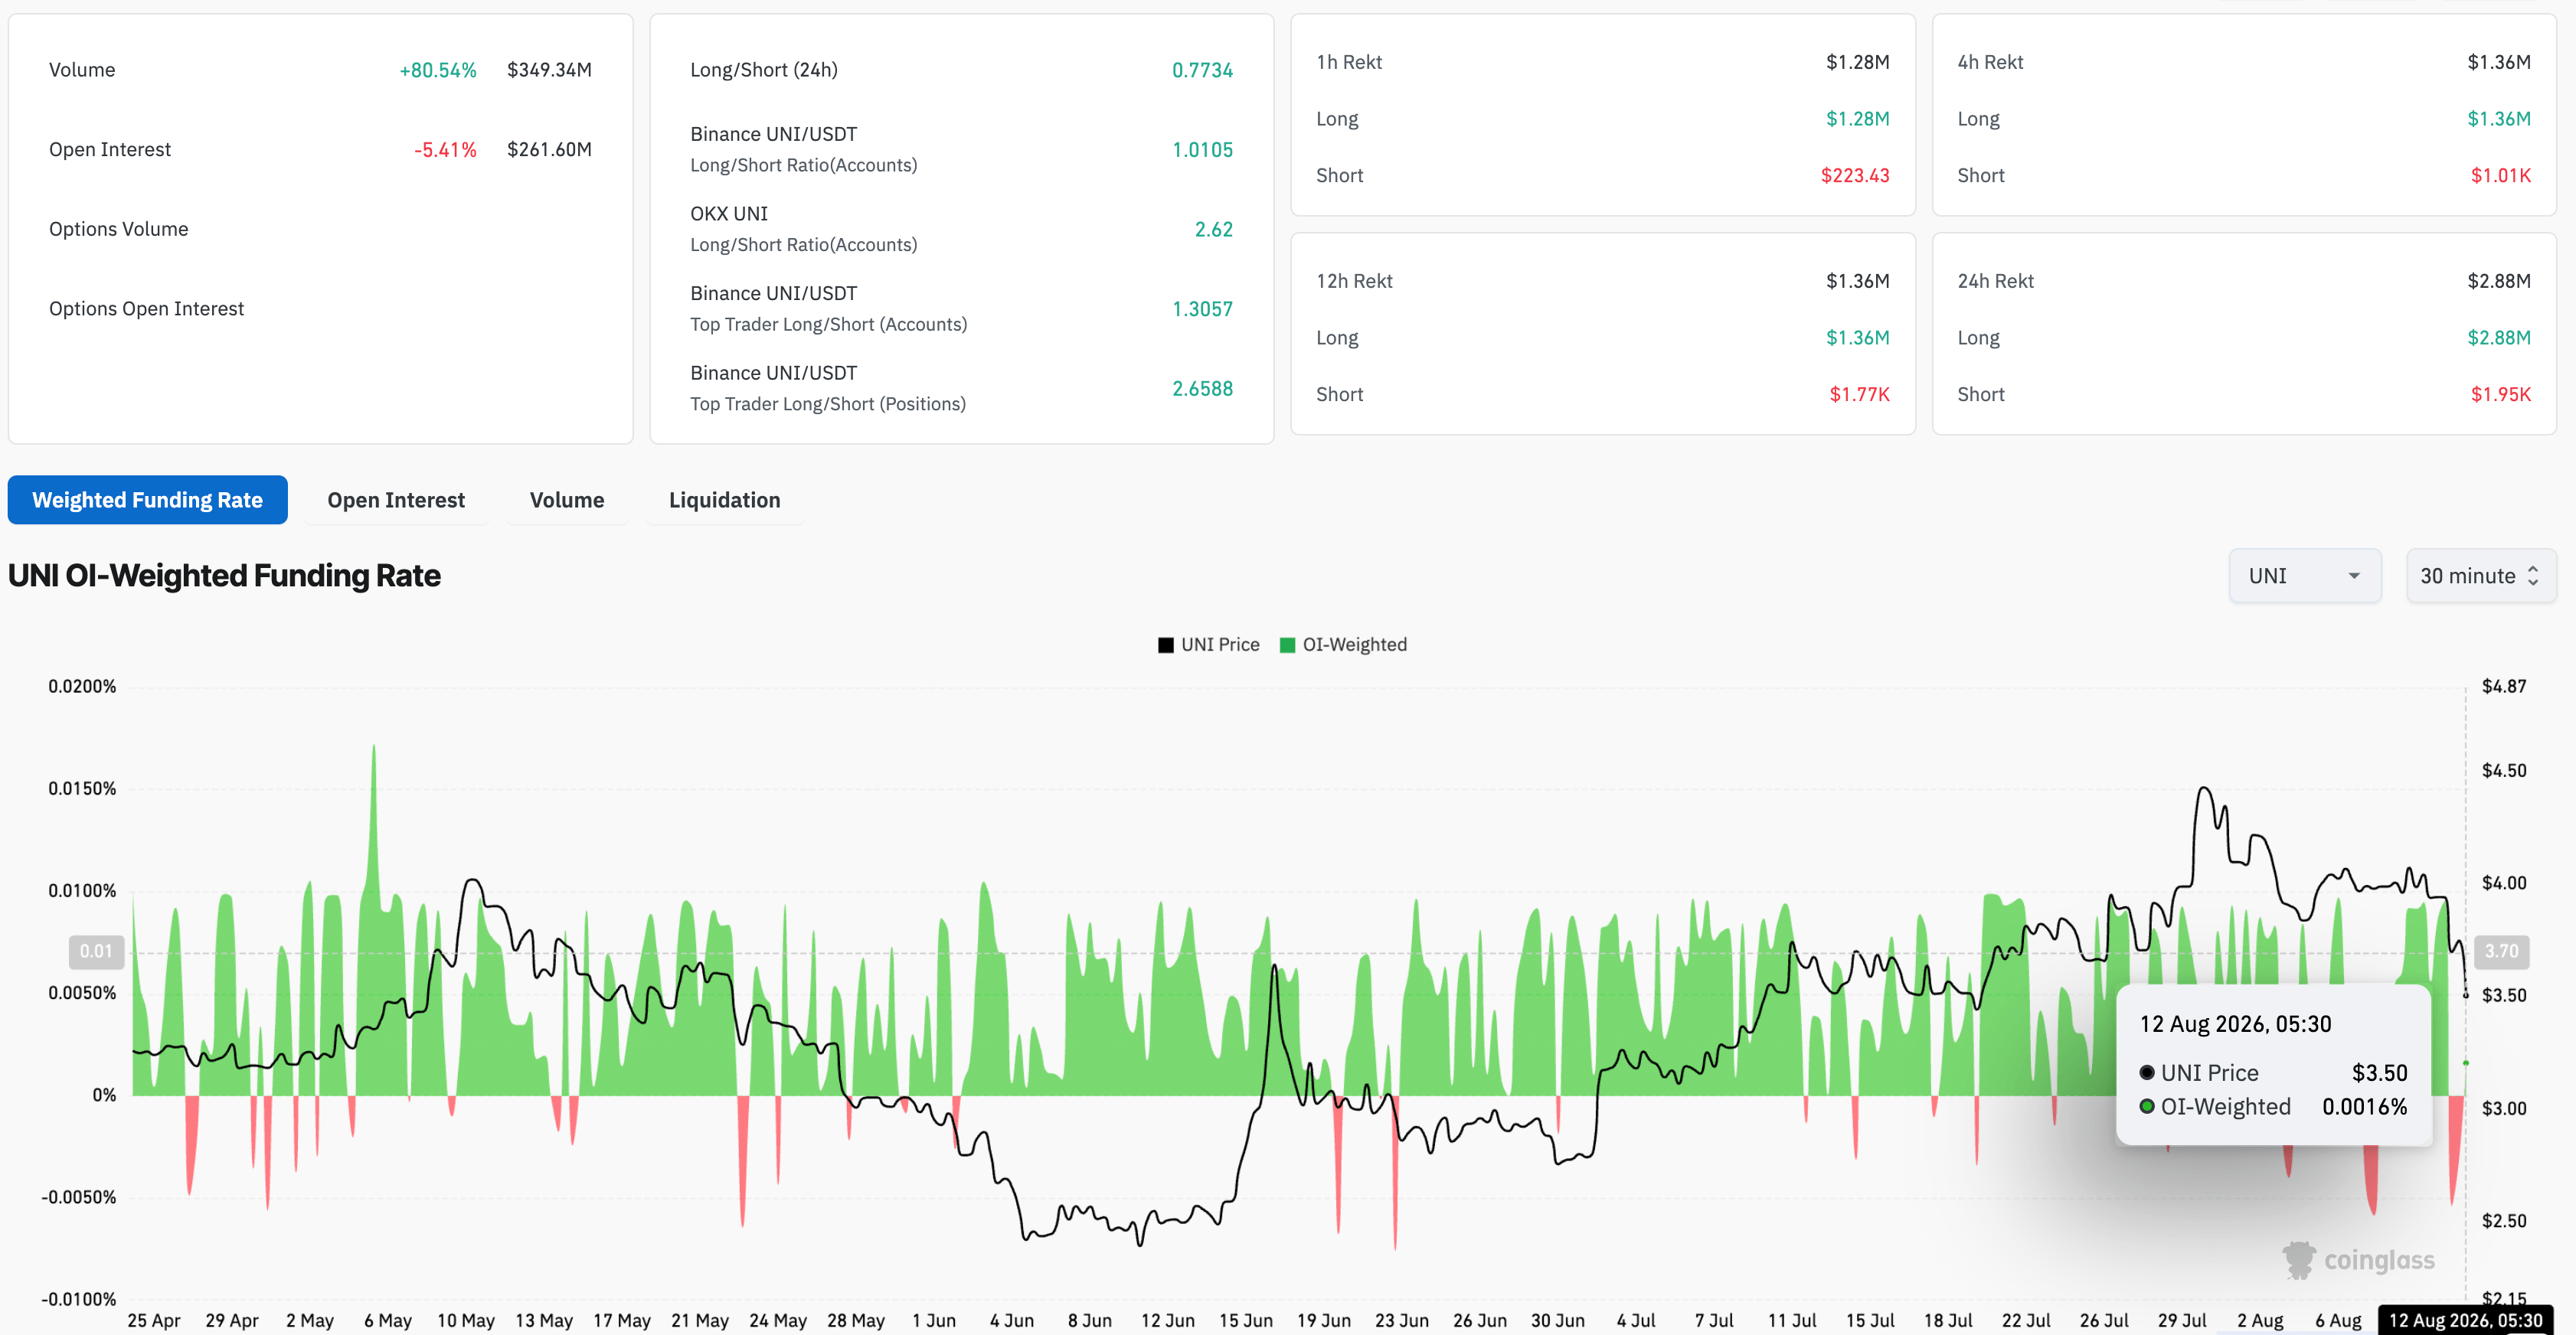Image resolution: width=2576 pixels, height=1335 pixels.
Task: Click the 6 Aug date axis label
Action: point(2338,1321)
